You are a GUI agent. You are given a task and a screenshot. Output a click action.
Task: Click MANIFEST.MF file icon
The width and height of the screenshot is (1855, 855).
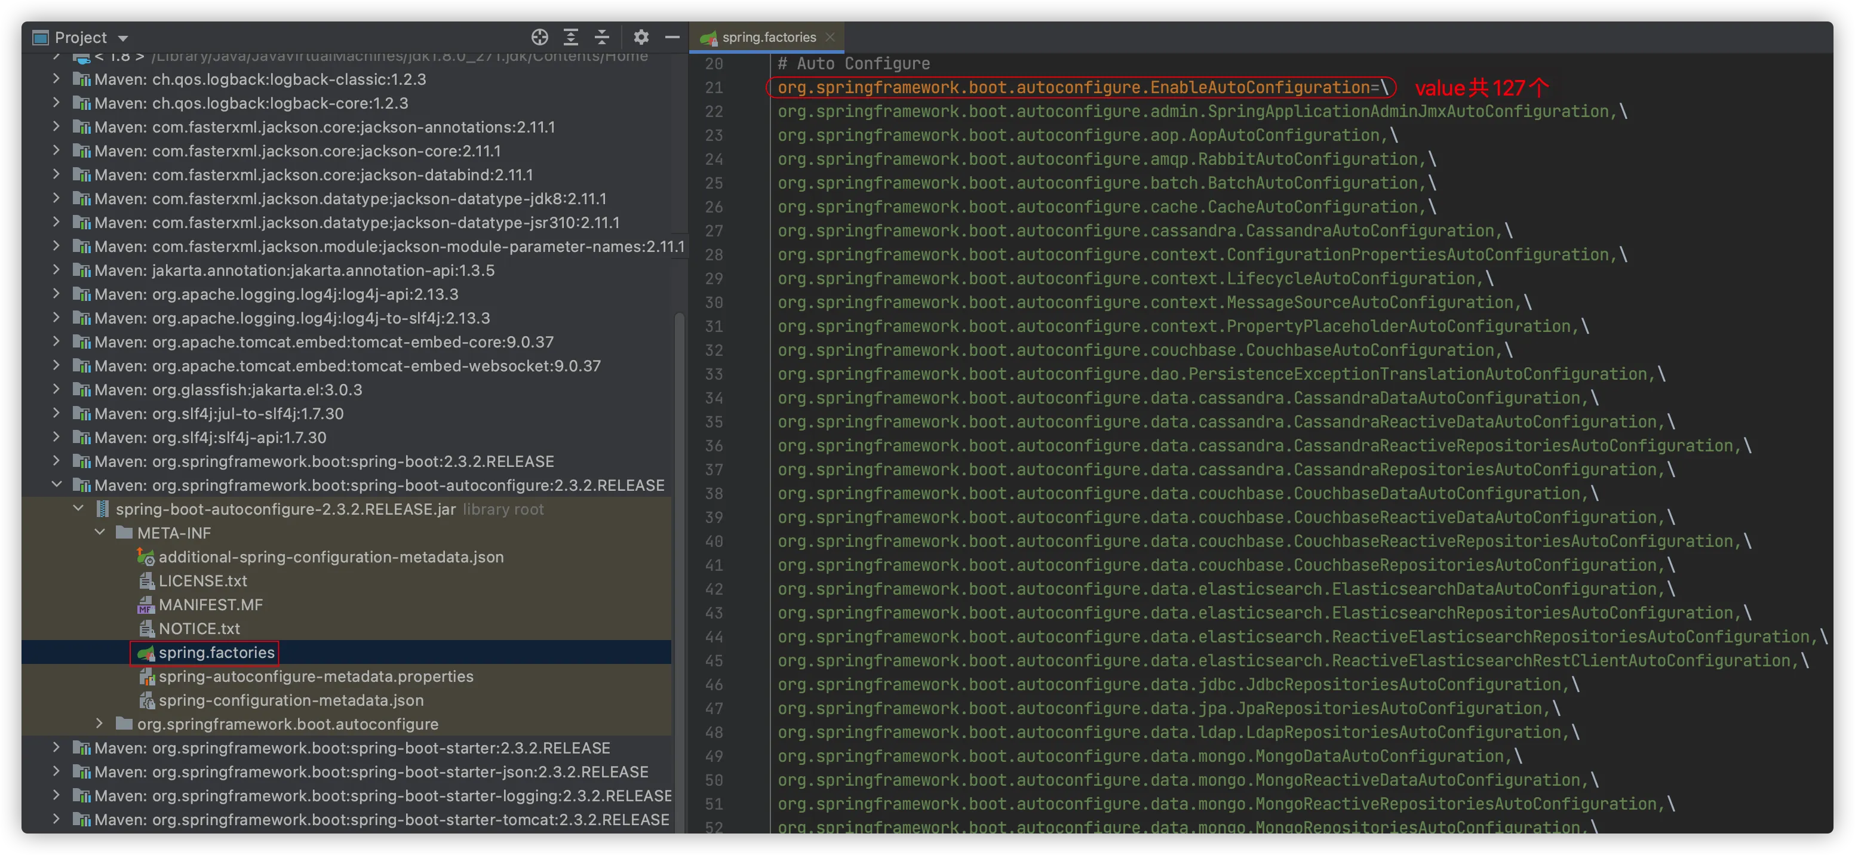point(146,605)
